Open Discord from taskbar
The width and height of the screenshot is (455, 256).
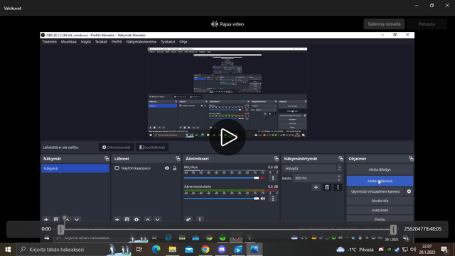[x=222, y=250]
